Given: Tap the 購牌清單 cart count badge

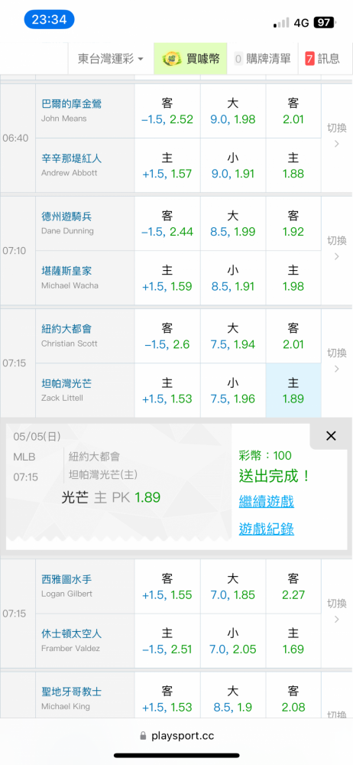Looking at the screenshot, I should [x=238, y=59].
